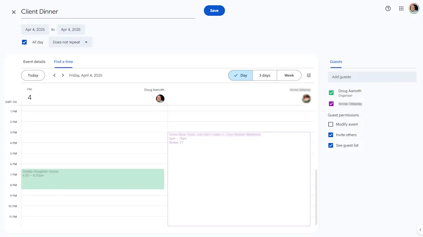
Task: Open the Help question mark icon
Action: click(388, 9)
